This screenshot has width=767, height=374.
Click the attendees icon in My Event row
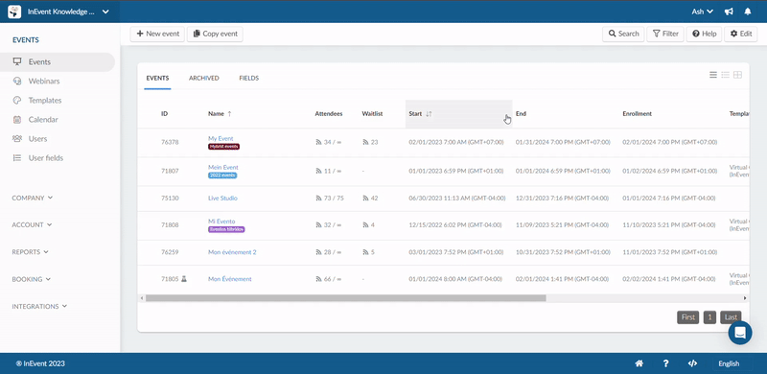(x=318, y=143)
